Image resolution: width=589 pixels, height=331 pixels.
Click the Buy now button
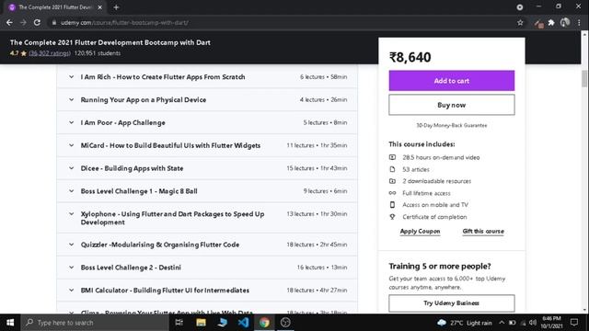pos(452,105)
